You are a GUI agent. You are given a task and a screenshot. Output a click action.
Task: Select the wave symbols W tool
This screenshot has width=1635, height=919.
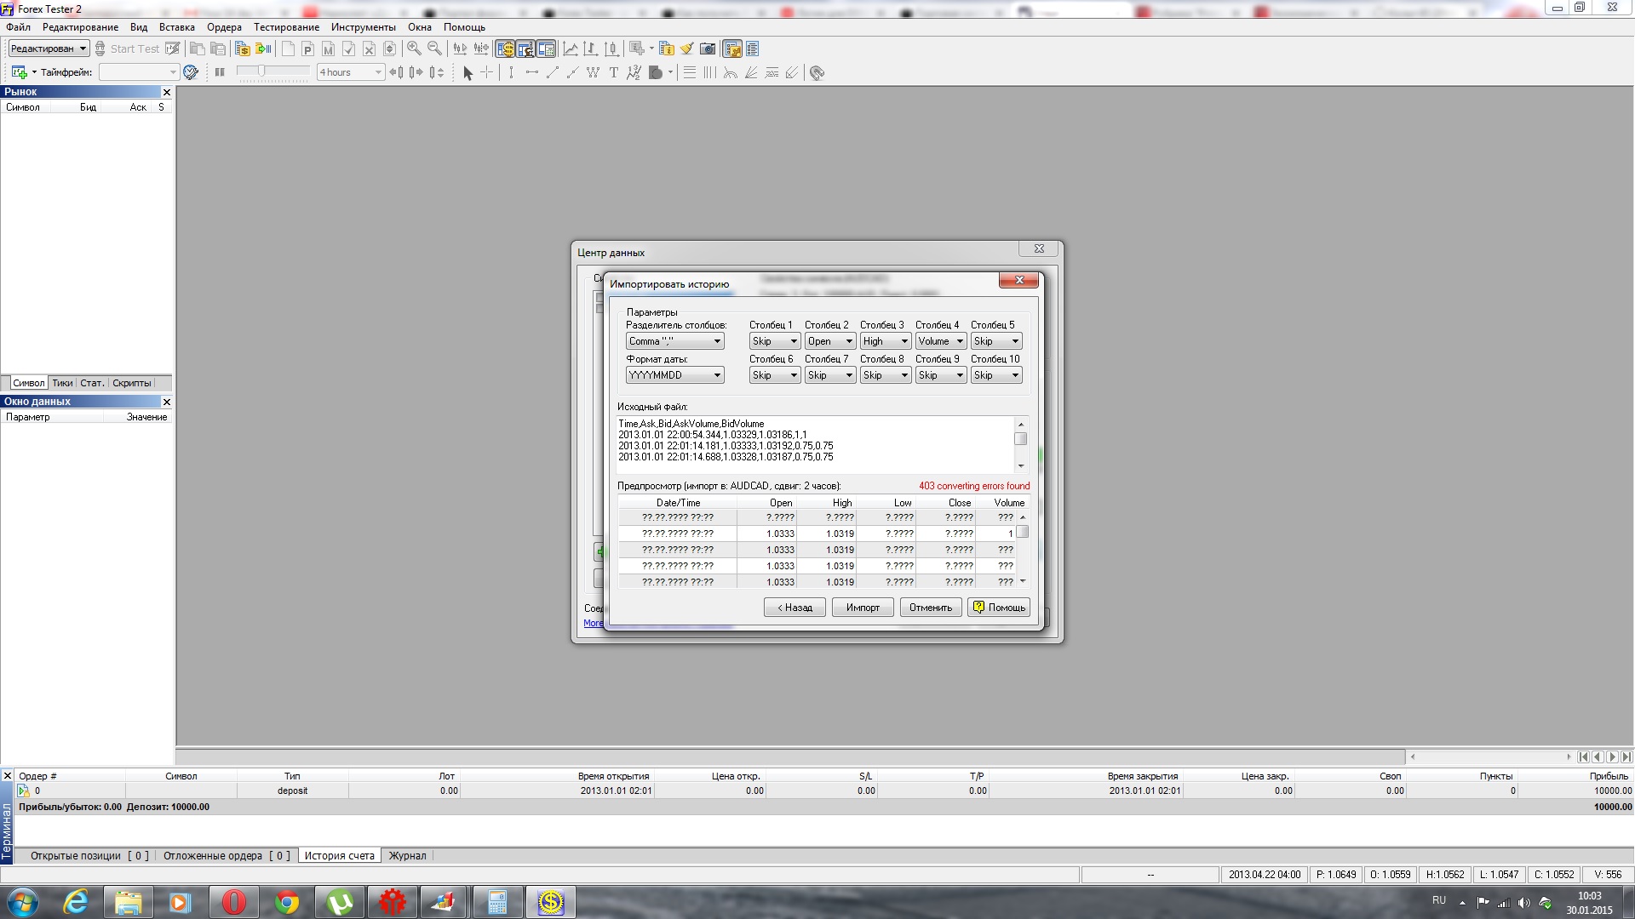click(x=593, y=73)
